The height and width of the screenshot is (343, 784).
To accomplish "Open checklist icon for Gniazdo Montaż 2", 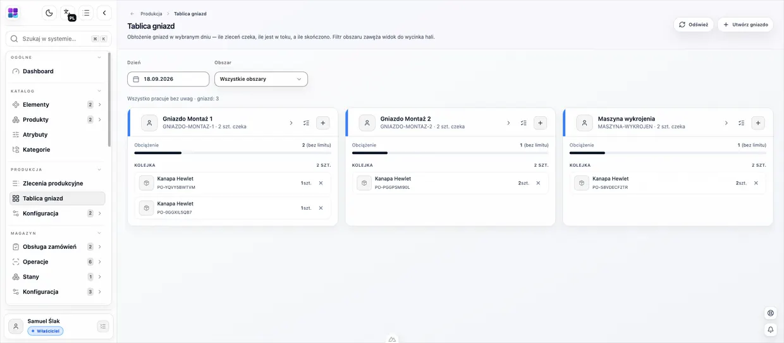I will click(524, 123).
